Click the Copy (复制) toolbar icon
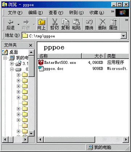This screenshot has width=131, height=152. click(x=65, y=24)
